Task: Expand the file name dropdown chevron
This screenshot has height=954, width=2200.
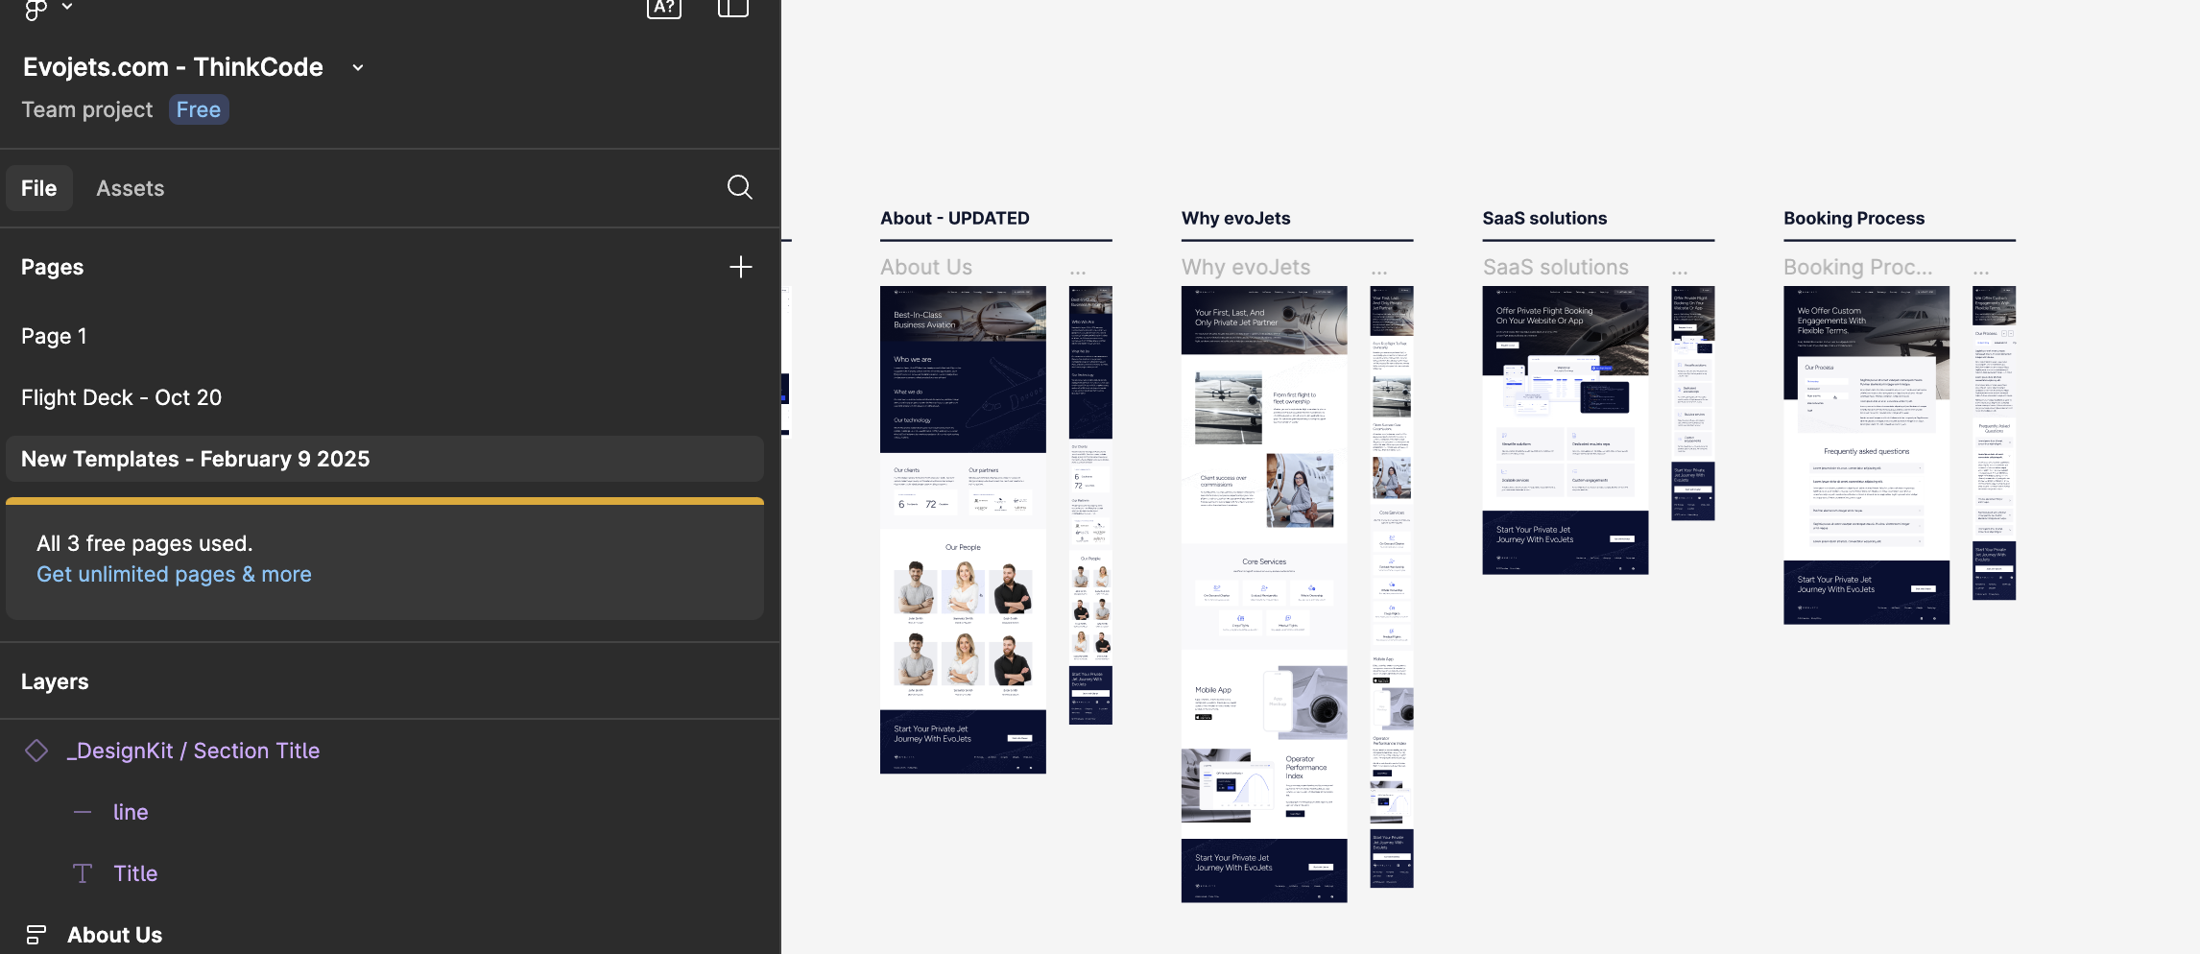Action: pos(358,68)
